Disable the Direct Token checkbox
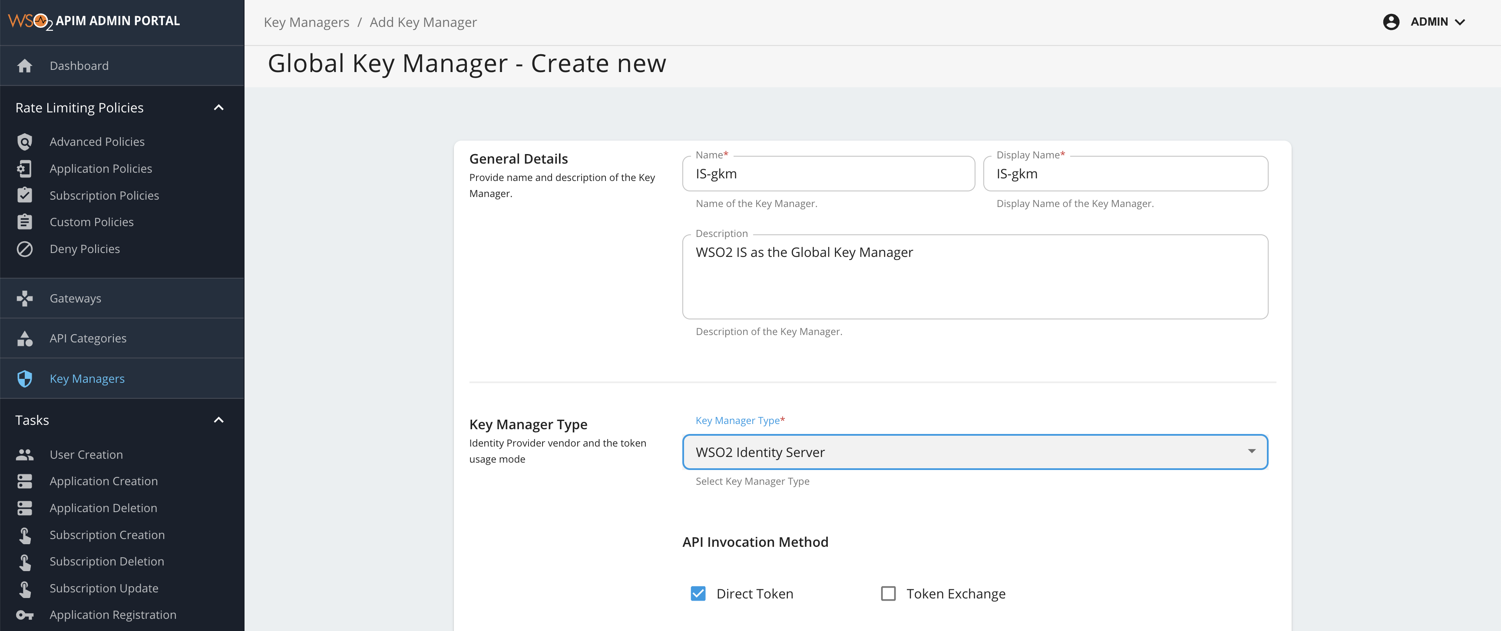The height and width of the screenshot is (631, 1501). click(x=698, y=593)
